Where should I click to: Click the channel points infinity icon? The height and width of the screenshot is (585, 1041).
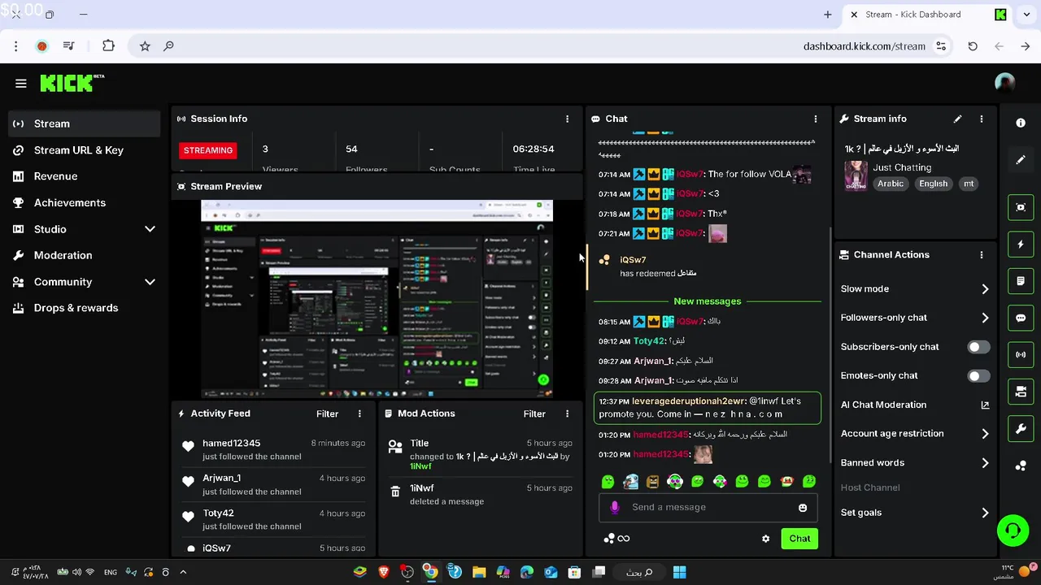tap(617, 539)
